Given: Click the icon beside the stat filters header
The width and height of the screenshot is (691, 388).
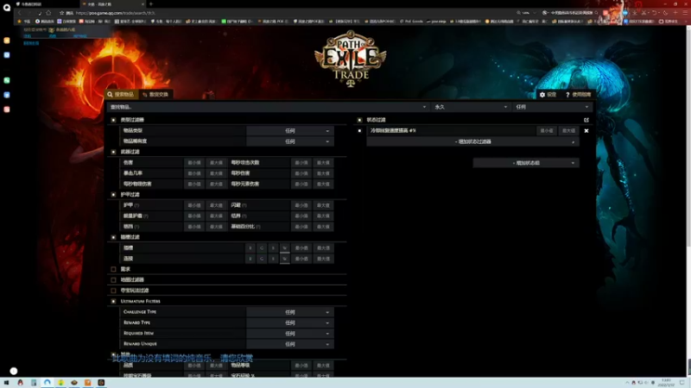Looking at the screenshot, I should tap(586, 120).
